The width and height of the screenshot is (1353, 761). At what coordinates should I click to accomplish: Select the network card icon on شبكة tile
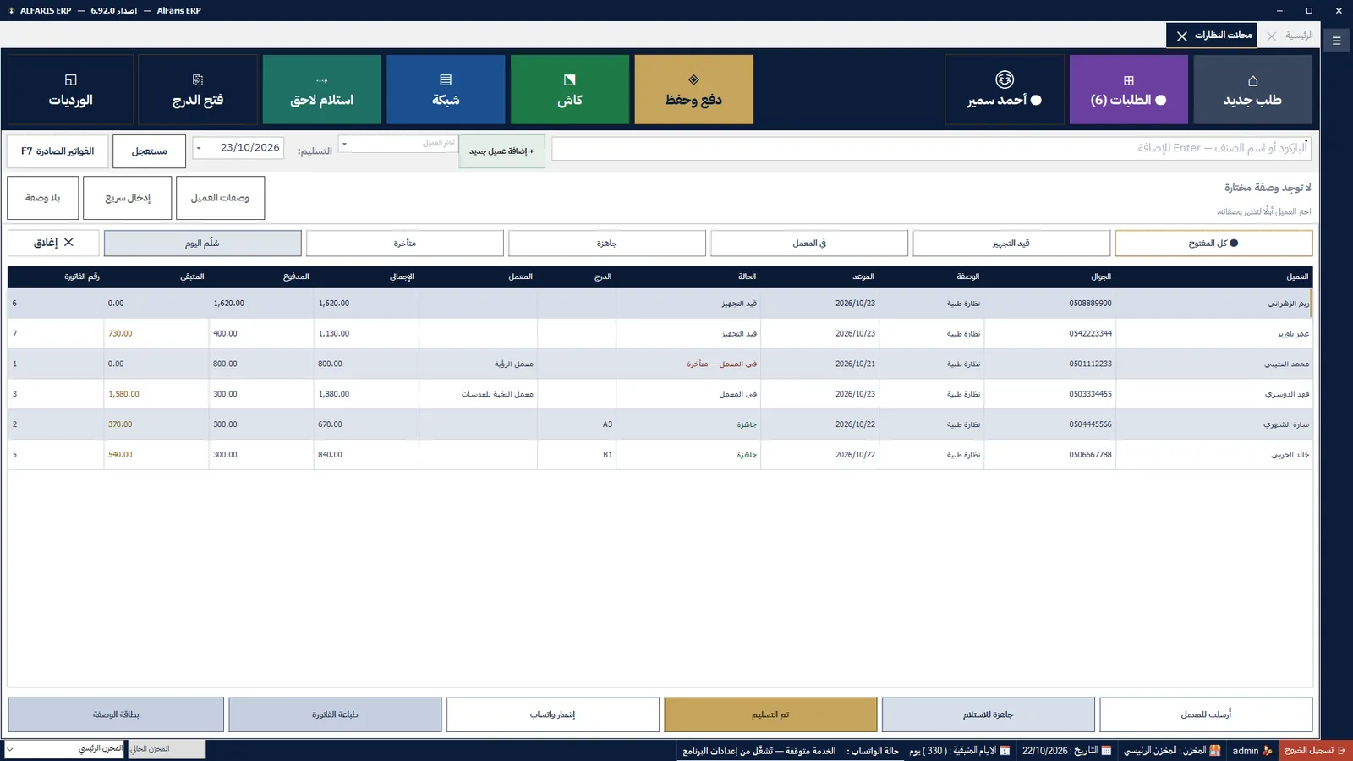pos(446,79)
